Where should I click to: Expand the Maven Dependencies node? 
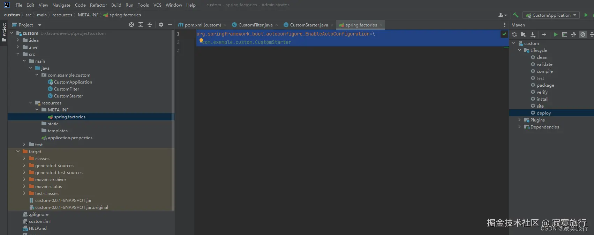coord(519,127)
